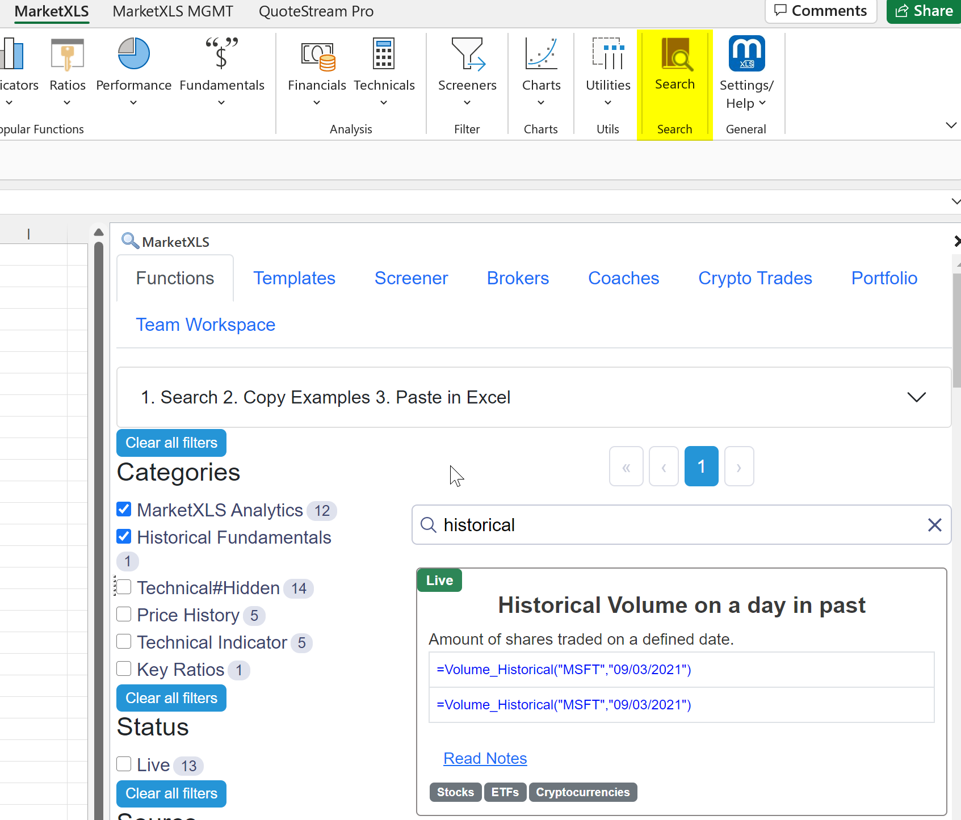Open the Charts graph icon menu
The image size is (961, 820).
coord(541,53)
